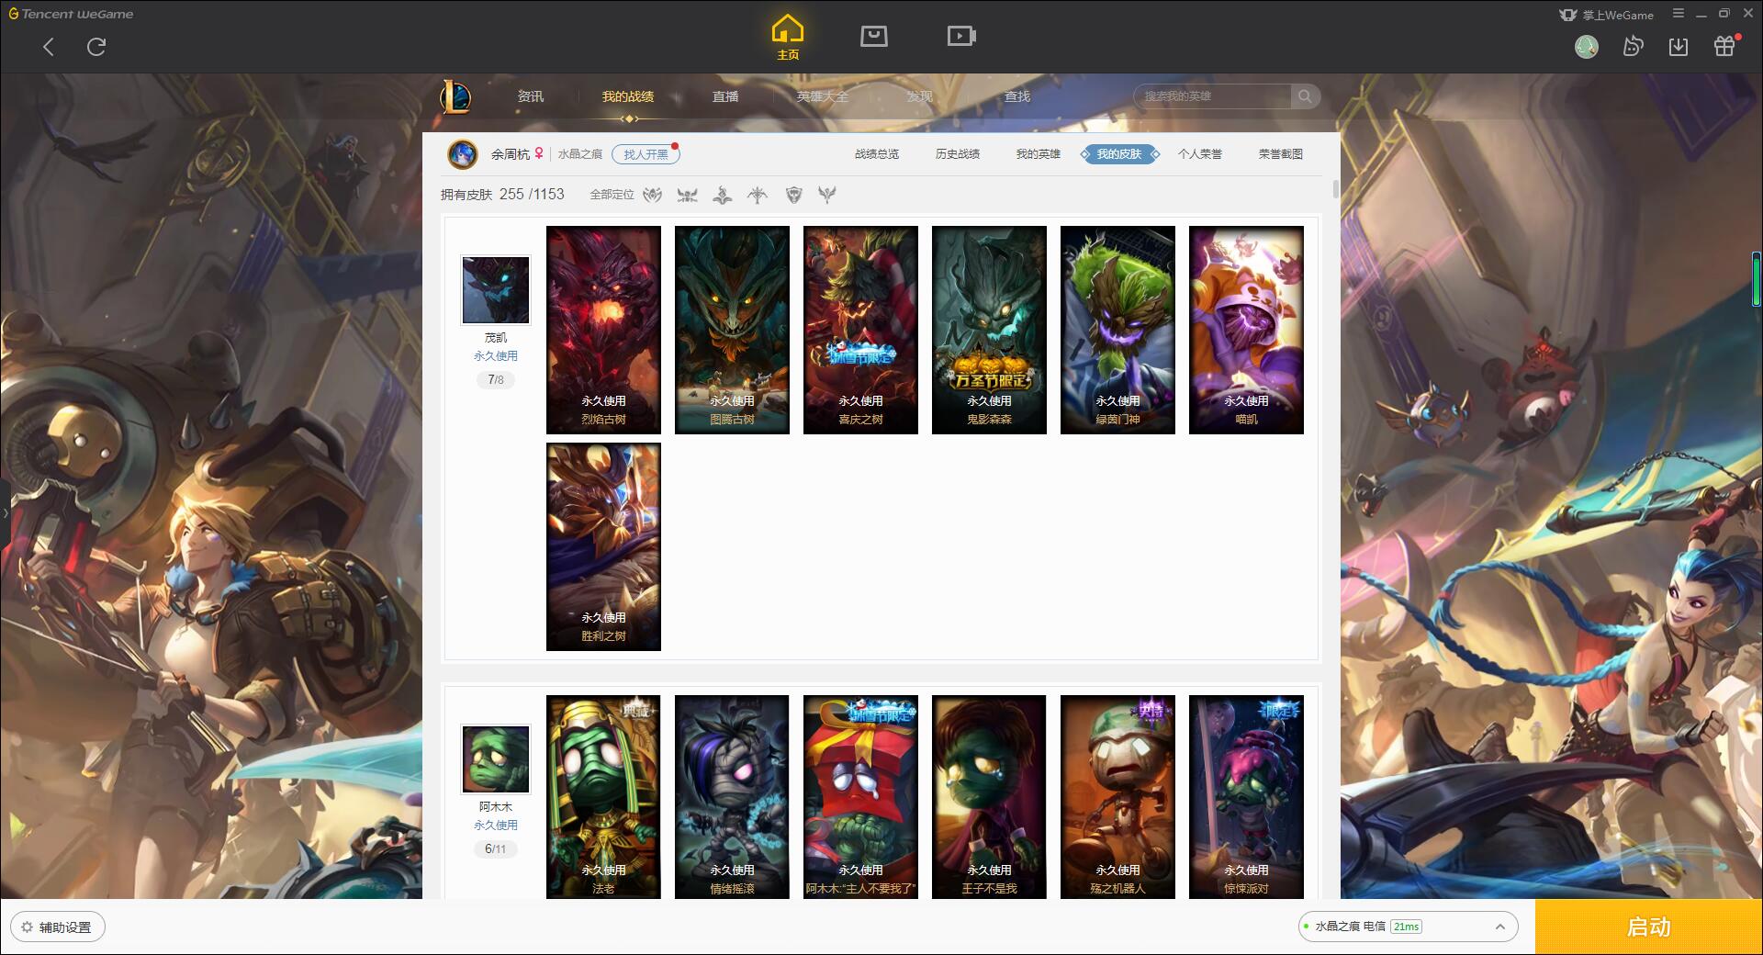The height and width of the screenshot is (955, 1763).
Task: Open the gift box icon
Action: [1724, 47]
